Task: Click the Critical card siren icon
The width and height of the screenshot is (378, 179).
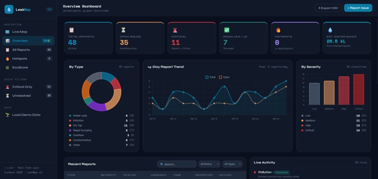Action: click(x=175, y=30)
